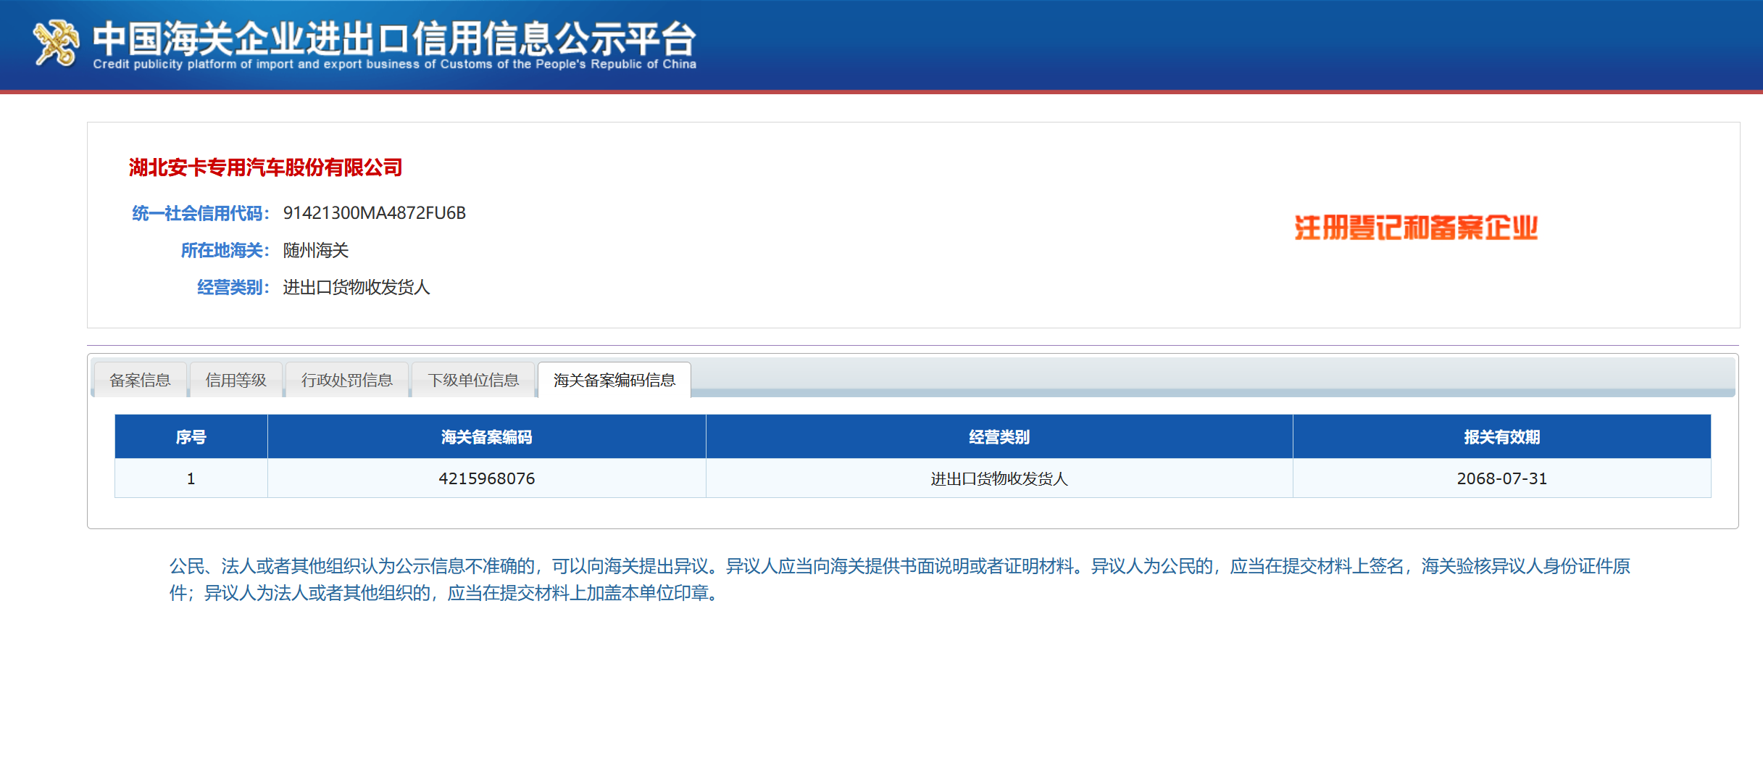Click validity date 2068-07-31
Viewport: 1763px width, 772px height.
[1502, 478]
